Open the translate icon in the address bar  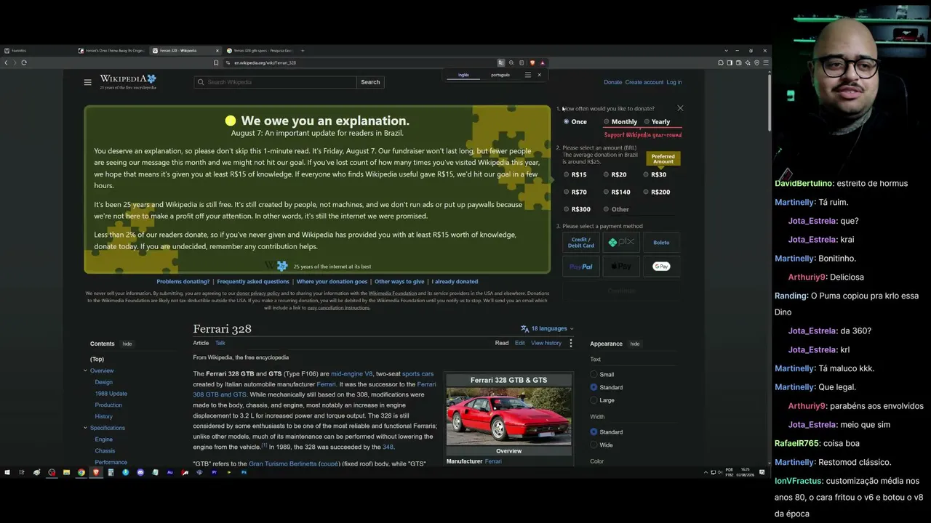pyautogui.click(x=500, y=62)
